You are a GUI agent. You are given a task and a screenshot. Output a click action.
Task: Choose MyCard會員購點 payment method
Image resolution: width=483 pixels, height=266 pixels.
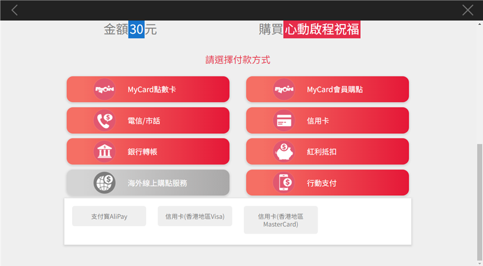pos(327,89)
